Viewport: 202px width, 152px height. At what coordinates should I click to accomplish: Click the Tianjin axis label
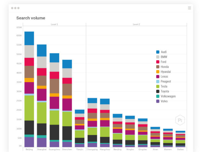[80, 149]
